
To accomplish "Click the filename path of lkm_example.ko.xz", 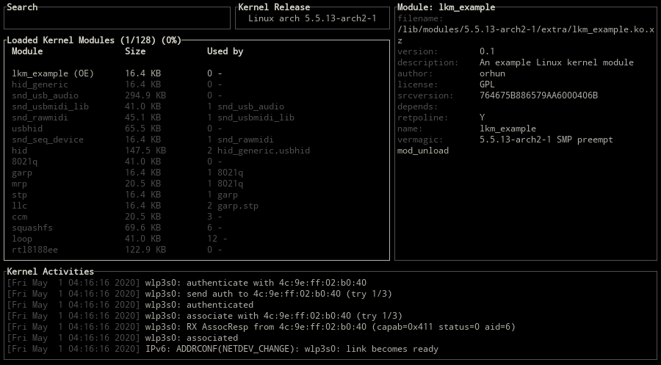I will (x=526, y=35).
